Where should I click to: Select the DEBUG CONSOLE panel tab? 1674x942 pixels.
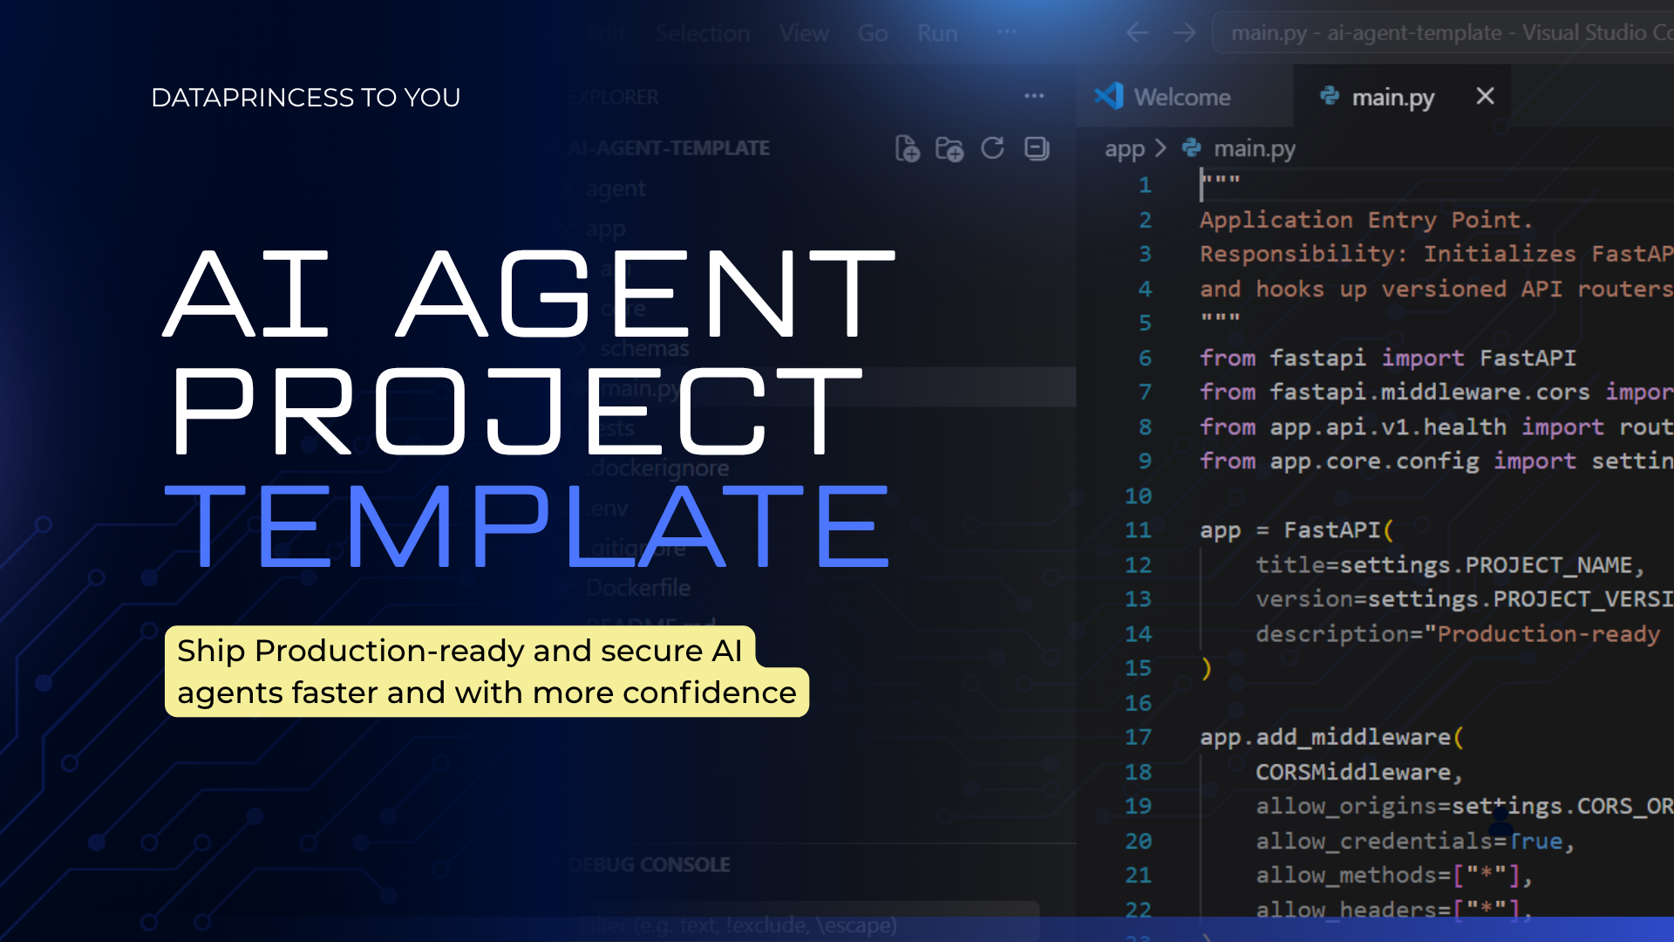coord(649,865)
